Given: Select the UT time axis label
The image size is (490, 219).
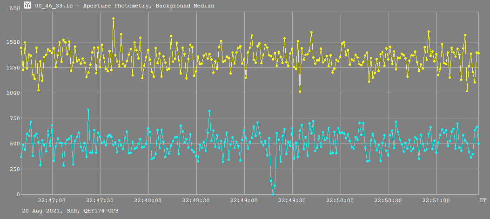Looking at the screenshot, I should pos(483,200).
